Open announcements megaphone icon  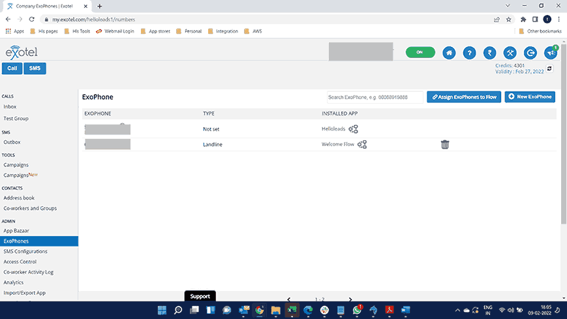coord(551,53)
